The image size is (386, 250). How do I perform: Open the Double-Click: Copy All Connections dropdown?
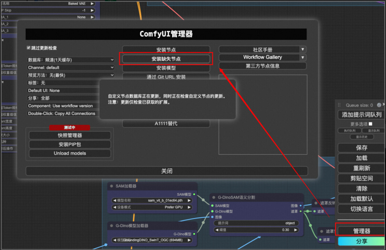coord(63,113)
